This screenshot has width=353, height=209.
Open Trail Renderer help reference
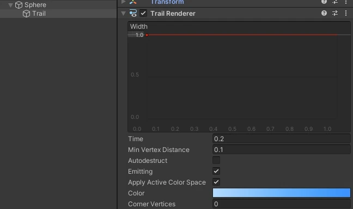point(324,13)
